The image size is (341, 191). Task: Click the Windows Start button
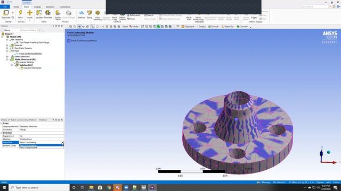pos(4,187)
